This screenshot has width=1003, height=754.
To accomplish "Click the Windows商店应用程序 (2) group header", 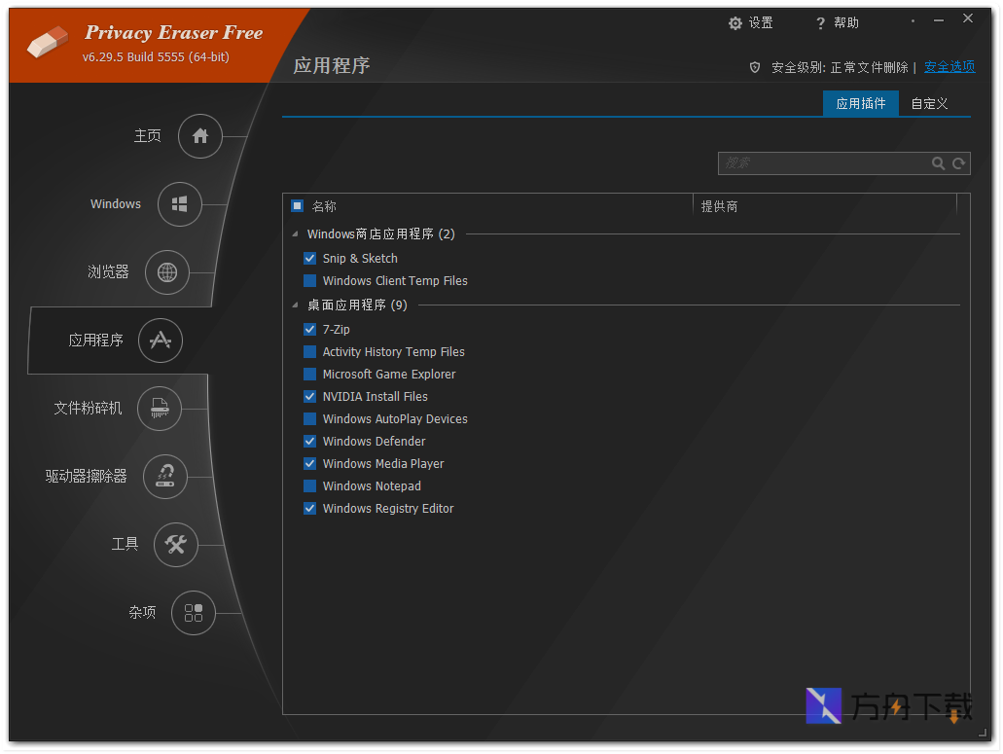I will (380, 234).
